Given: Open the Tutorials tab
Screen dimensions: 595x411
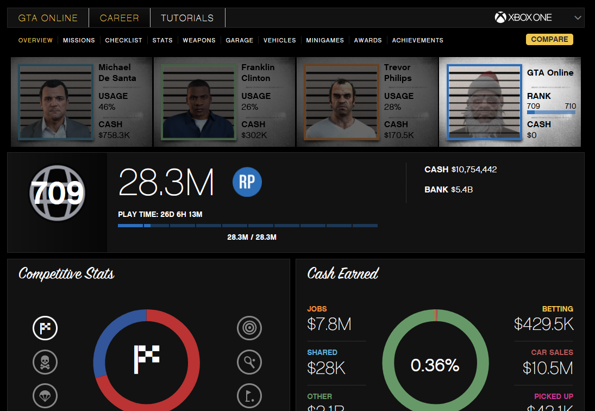Looking at the screenshot, I should click(x=187, y=18).
